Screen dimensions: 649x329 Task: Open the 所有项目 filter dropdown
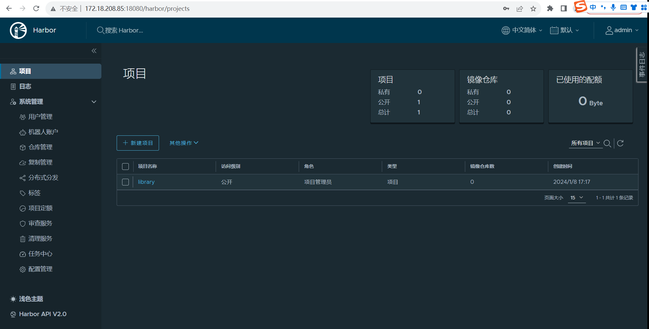tap(586, 143)
